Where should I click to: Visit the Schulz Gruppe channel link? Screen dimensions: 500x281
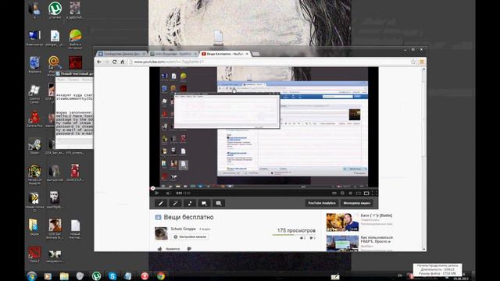click(184, 229)
